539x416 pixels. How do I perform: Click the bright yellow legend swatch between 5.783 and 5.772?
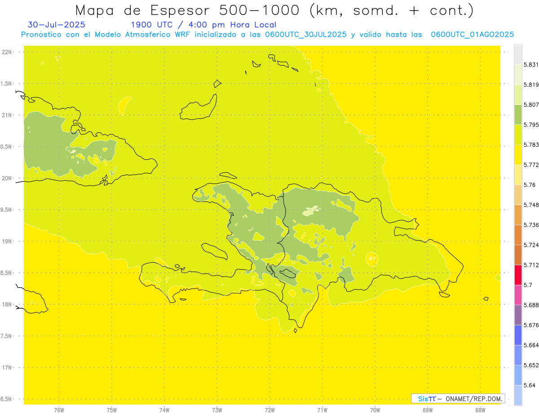518,155
